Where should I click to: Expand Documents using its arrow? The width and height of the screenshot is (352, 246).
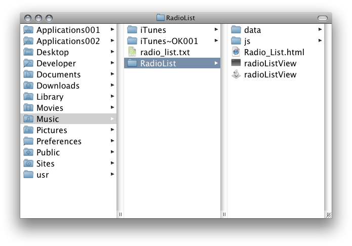point(112,74)
